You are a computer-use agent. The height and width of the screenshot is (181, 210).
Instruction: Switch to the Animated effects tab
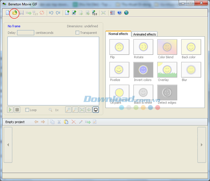144,34
